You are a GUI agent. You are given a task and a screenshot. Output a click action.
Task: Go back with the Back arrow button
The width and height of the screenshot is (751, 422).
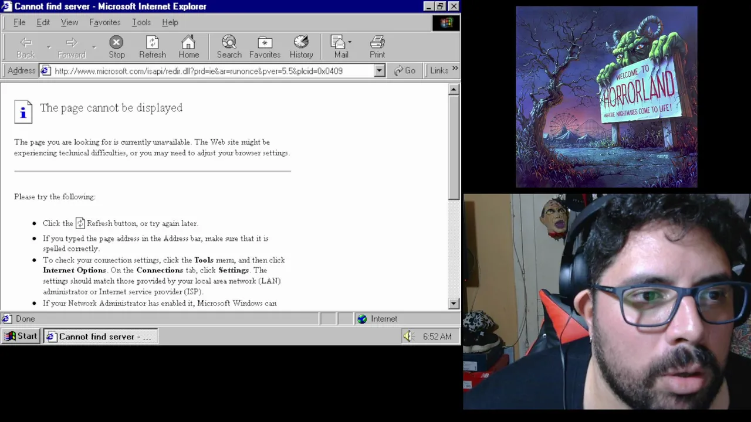point(25,47)
